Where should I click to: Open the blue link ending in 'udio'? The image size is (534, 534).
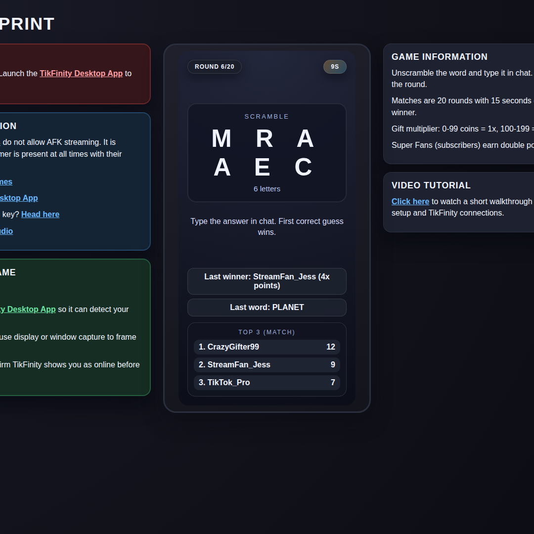6,231
